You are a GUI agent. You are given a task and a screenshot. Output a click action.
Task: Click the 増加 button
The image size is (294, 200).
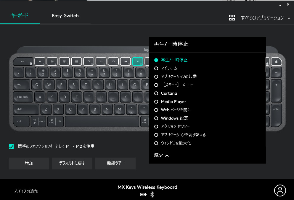click(x=29, y=163)
